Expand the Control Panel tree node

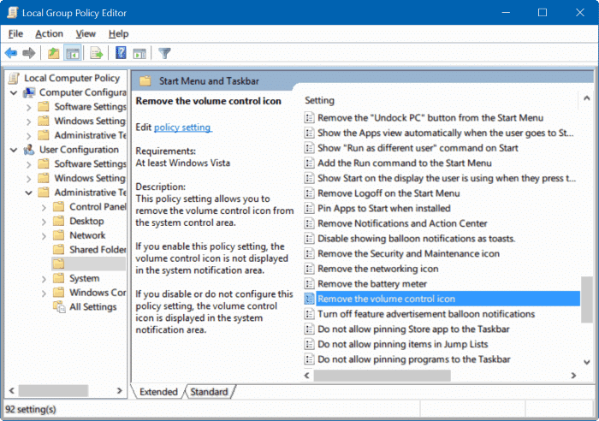[x=44, y=207]
